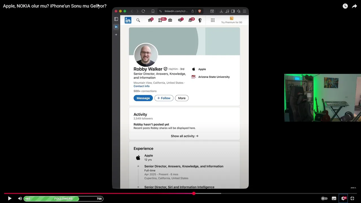Click the Share arrow icon
The width and height of the screenshot is (361, 203).
tap(355, 6)
